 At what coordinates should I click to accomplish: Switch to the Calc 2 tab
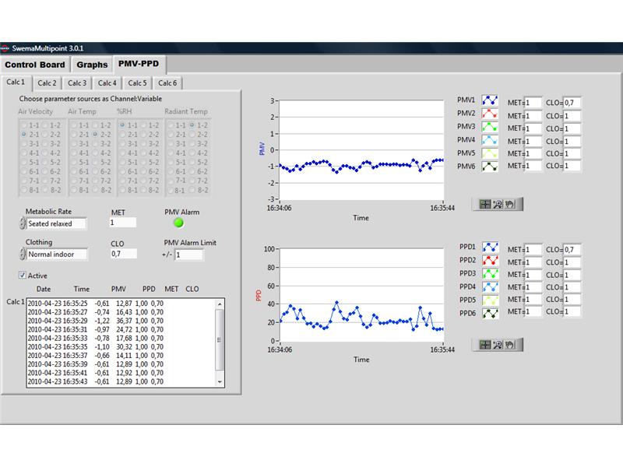tap(47, 83)
